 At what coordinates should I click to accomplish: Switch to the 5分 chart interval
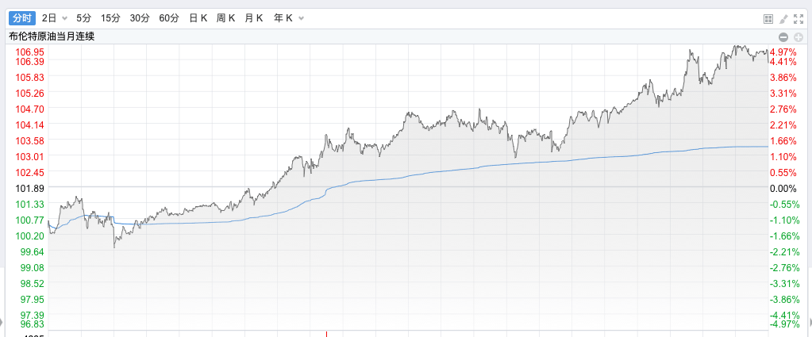(x=84, y=17)
